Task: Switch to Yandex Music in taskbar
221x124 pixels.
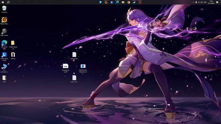Action: [106, 2]
